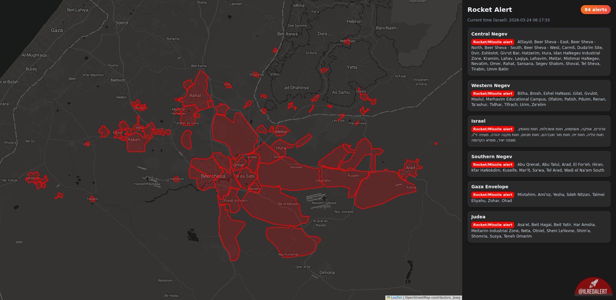
Task: Click the Yatta label on the map
Action: point(352,67)
